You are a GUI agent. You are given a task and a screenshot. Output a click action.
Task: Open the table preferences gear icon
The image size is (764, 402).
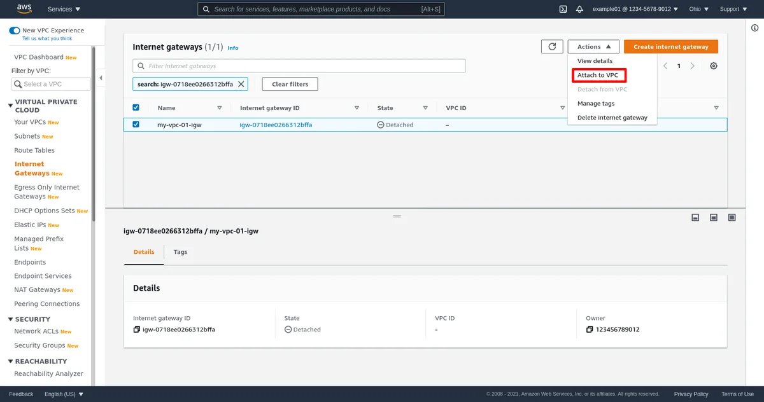[x=714, y=66]
